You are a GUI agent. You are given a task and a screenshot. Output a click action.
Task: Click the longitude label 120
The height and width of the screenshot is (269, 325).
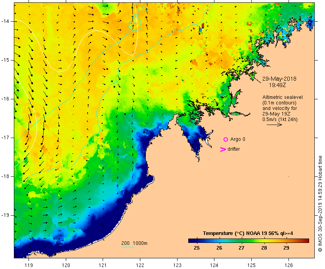point(66,265)
